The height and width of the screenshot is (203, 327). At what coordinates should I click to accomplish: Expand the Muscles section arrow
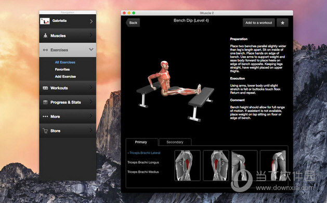coord(91,35)
